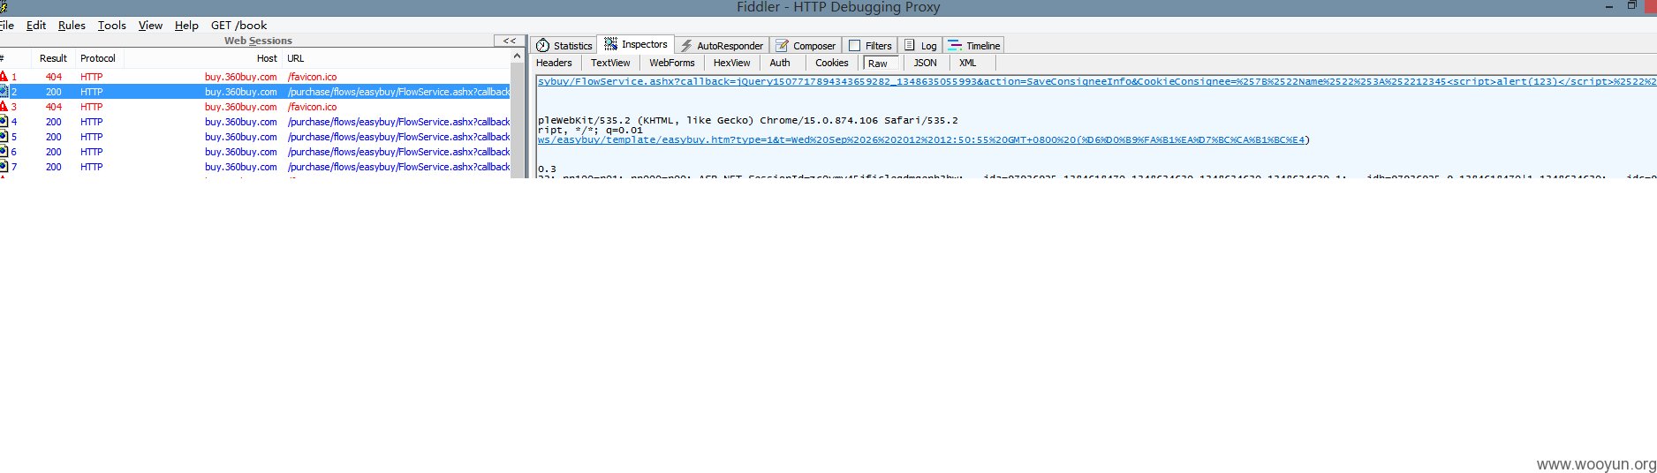Select the WebForms inspector view
Viewport: 1657px width, 473px height.
tap(672, 63)
